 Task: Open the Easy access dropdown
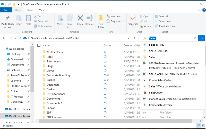point(115,21)
